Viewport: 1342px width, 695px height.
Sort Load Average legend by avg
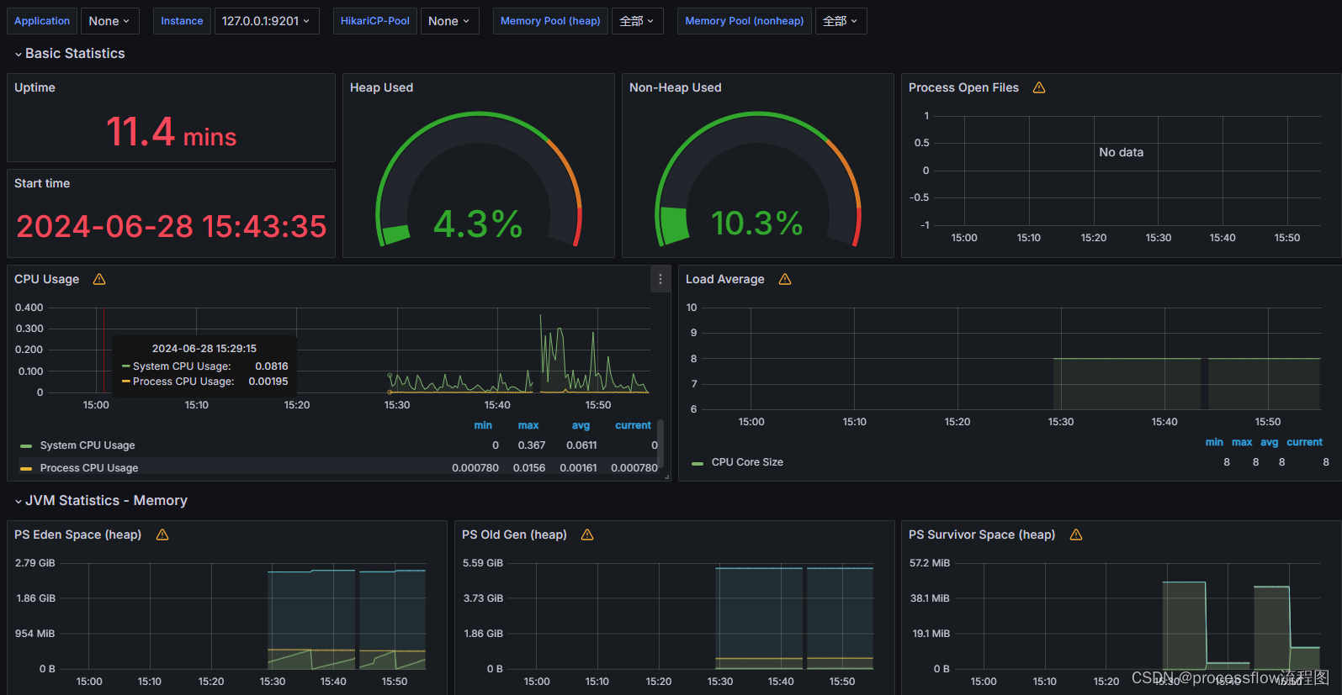click(x=1270, y=442)
